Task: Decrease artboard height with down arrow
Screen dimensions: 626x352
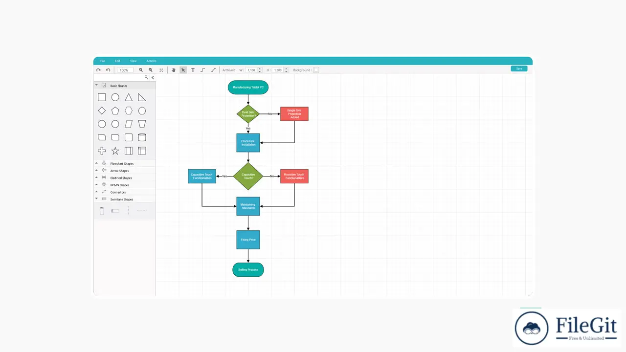Action: 287,71
